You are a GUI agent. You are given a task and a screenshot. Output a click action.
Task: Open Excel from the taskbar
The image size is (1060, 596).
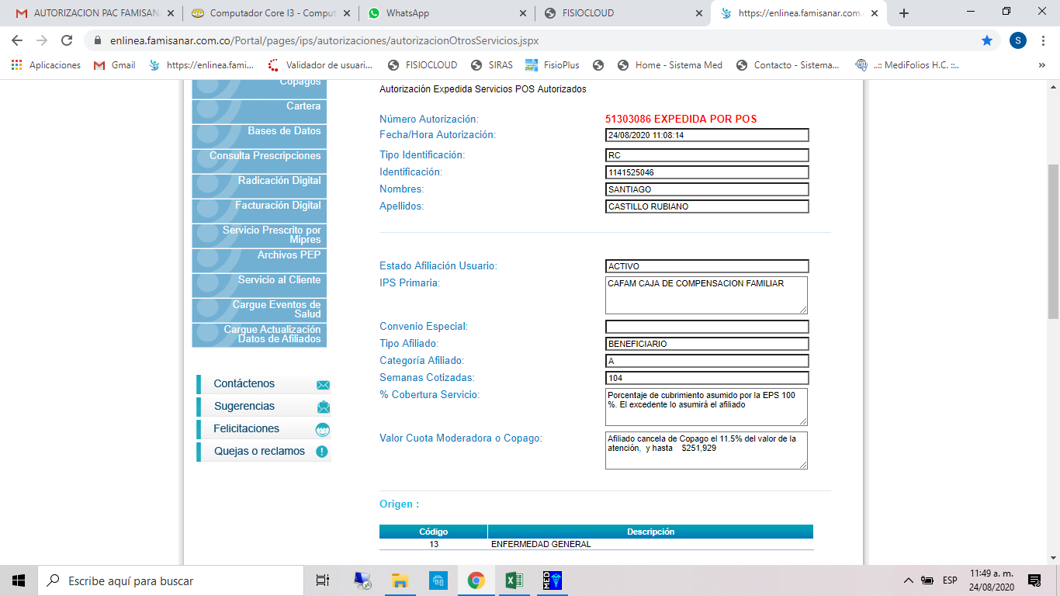514,580
